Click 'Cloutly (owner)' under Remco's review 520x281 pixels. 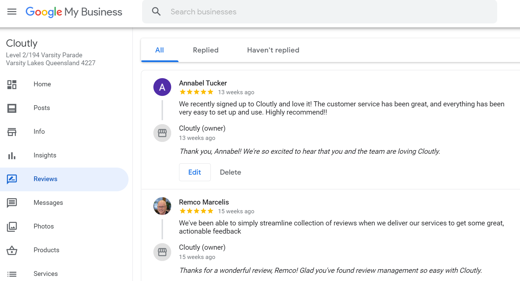pyautogui.click(x=202, y=247)
